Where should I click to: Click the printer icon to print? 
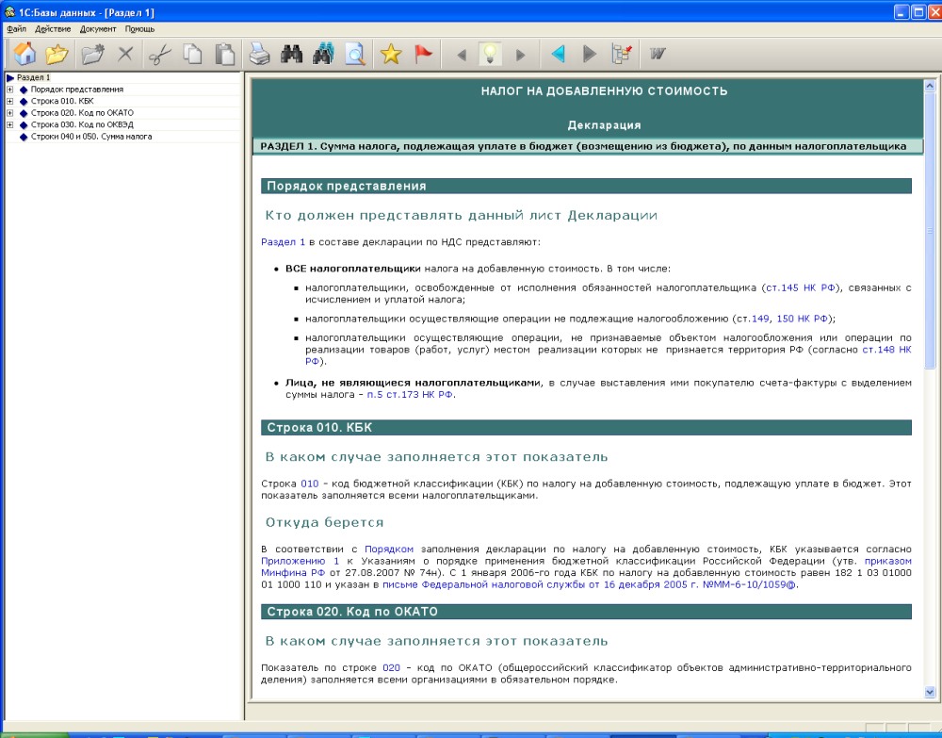tap(259, 55)
